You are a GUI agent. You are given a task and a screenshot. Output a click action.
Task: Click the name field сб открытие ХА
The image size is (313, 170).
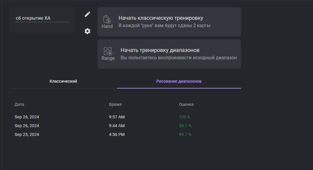point(42,18)
